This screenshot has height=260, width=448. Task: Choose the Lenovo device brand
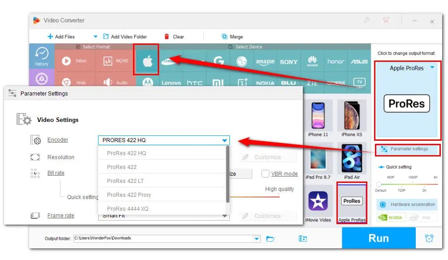171,83
